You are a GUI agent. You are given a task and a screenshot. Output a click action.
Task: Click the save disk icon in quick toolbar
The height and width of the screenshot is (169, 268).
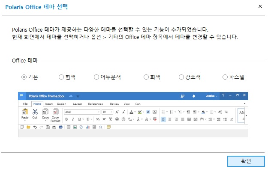[48, 127]
